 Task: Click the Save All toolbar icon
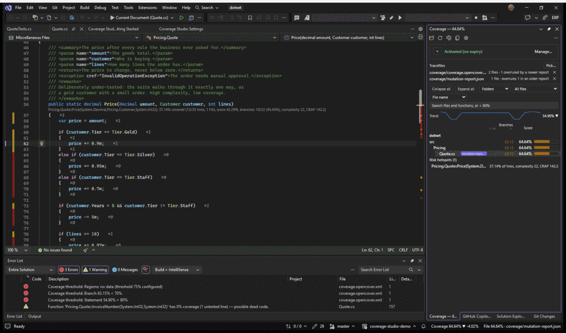click(72, 18)
